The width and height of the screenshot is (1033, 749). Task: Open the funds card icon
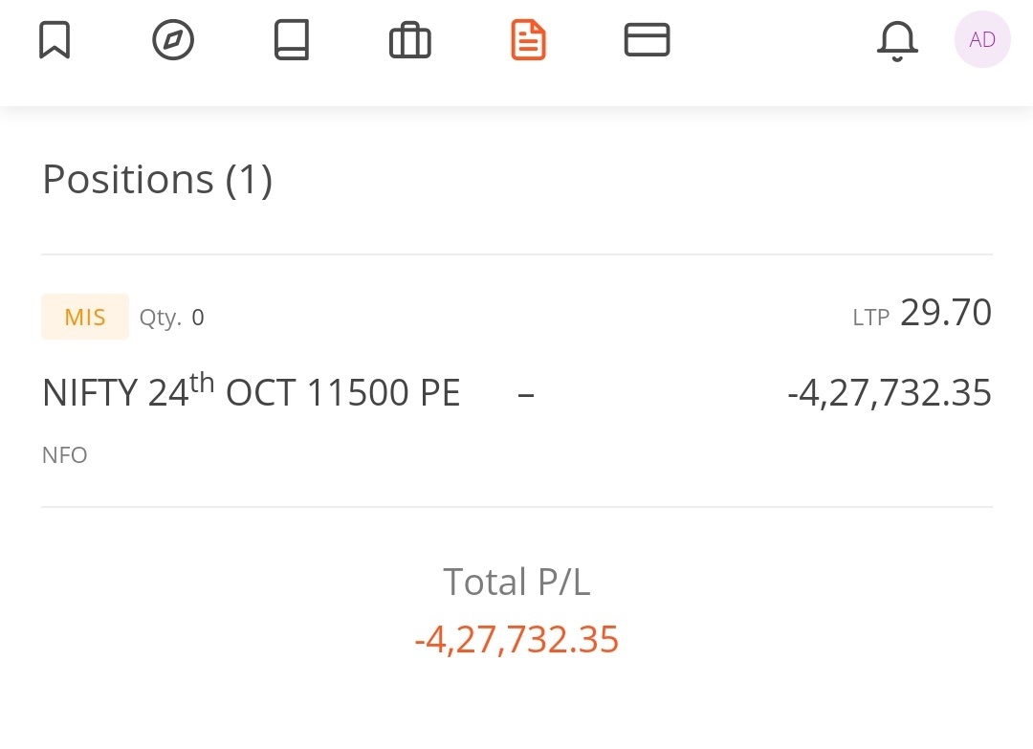click(647, 39)
